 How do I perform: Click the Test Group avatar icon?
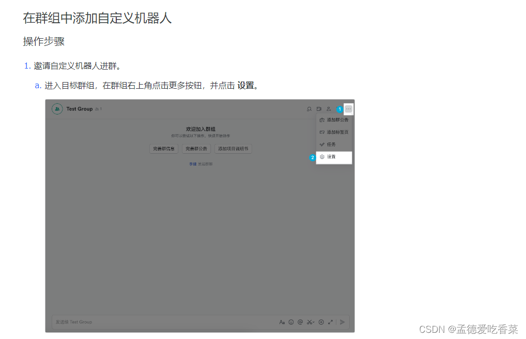(x=57, y=109)
